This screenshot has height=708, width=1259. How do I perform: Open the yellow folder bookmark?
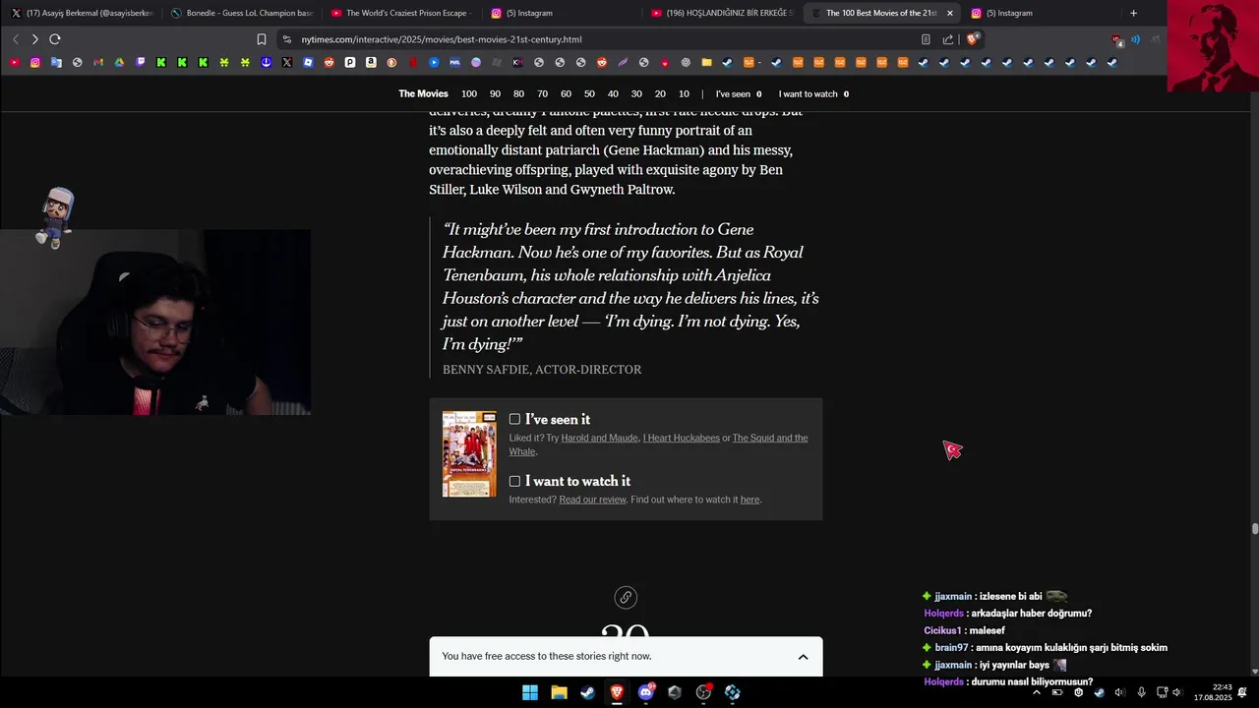click(x=706, y=62)
